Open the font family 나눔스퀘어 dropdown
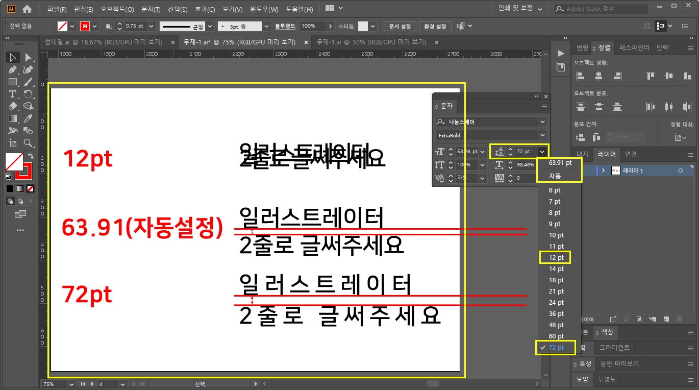 (542, 122)
